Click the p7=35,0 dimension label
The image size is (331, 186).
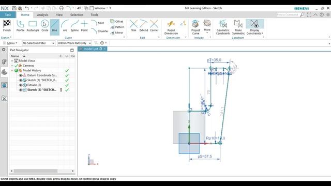pos(214,60)
